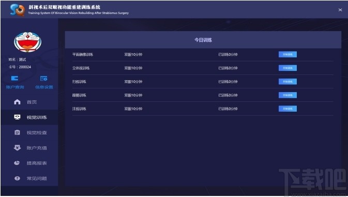Click 双眼10分钟 in 平面融像训练 row
Viewport: 348px width, 197px height.
click(x=133, y=54)
